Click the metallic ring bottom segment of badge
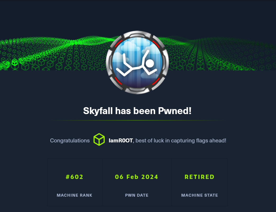This screenshot has width=276, height=212. coord(137,90)
